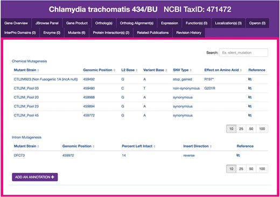The width and height of the screenshot is (280, 197).
Task: Show 25 rows in intron mutagenesis table
Action: [241, 169]
